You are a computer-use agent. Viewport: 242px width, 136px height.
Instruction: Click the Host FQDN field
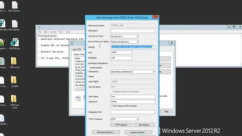click(133, 82)
